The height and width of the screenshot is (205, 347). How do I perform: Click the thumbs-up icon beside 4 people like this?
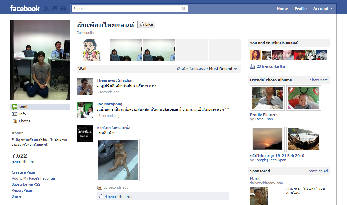(101, 196)
